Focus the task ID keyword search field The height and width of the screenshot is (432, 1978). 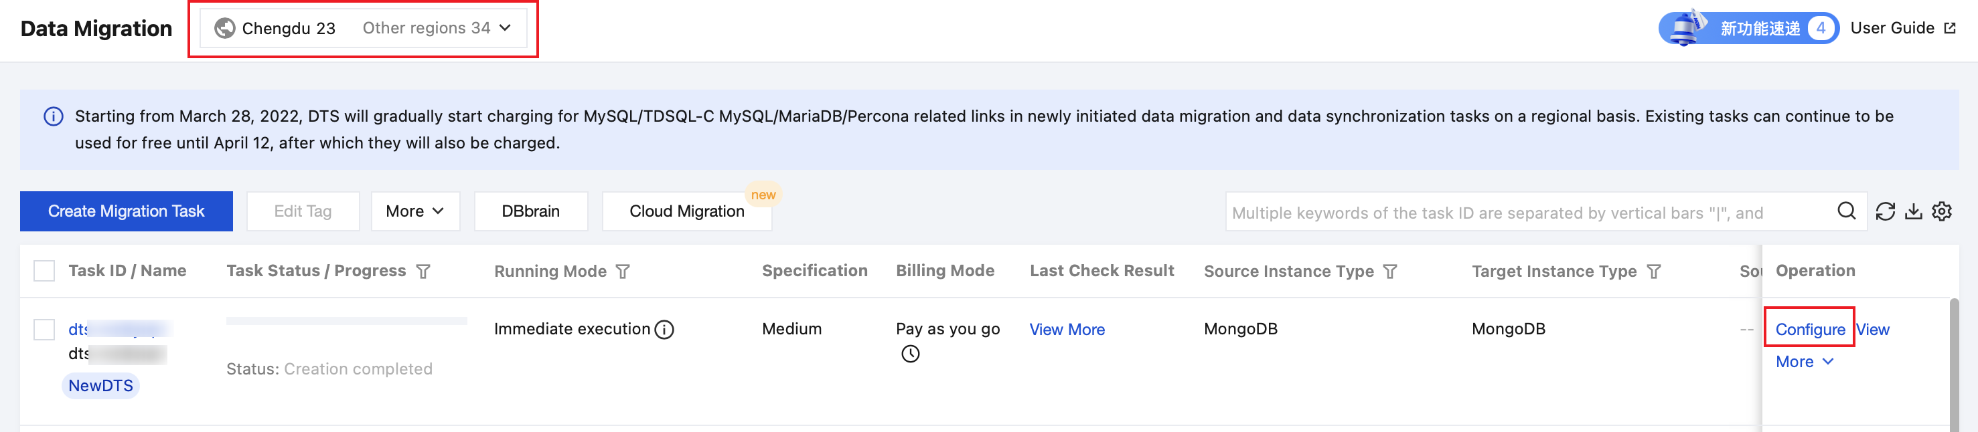point(1528,213)
